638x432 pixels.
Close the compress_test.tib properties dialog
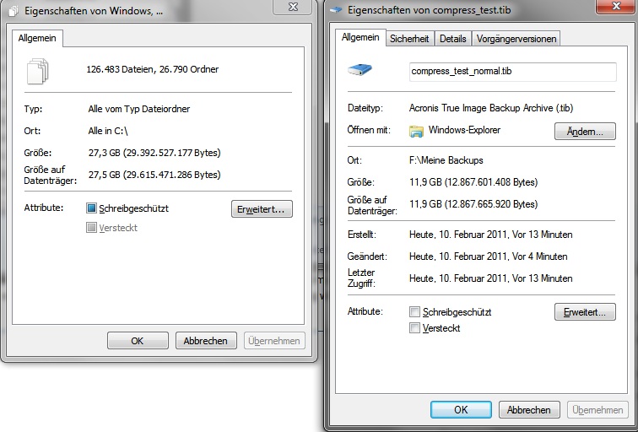click(x=616, y=7)
